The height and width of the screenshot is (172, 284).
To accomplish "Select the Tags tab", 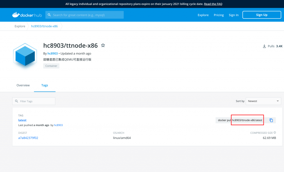I will 45,85.
